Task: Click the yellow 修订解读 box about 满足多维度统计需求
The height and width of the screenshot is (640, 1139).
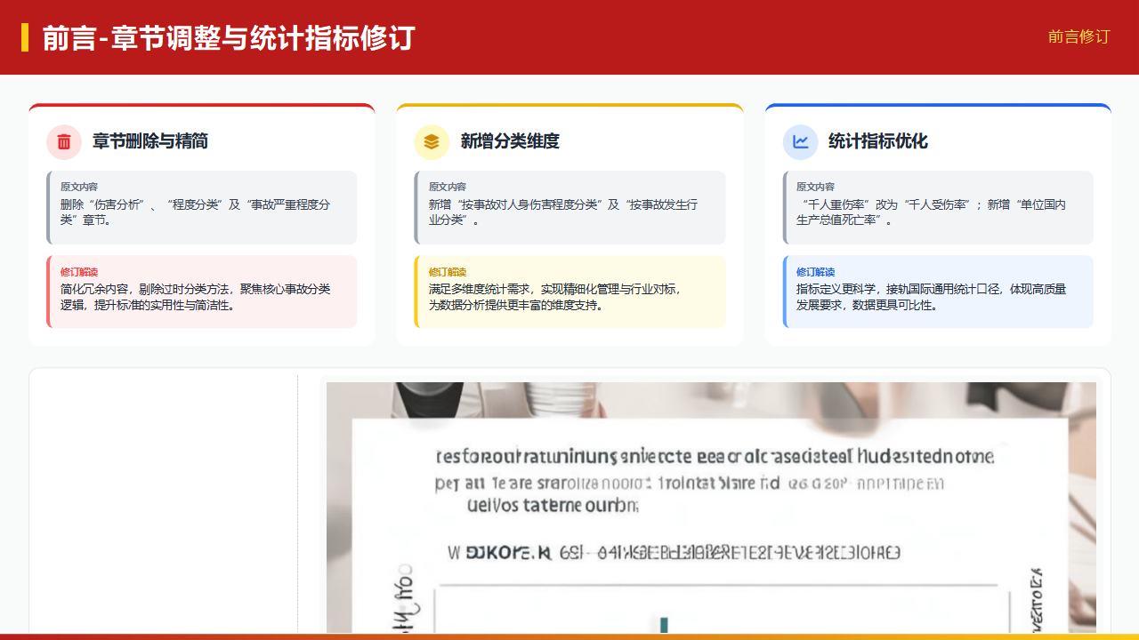Action: (569, 292)
